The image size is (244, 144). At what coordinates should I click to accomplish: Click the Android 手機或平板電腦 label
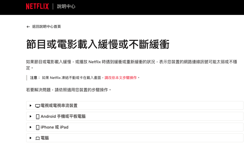tap(63, 116)
